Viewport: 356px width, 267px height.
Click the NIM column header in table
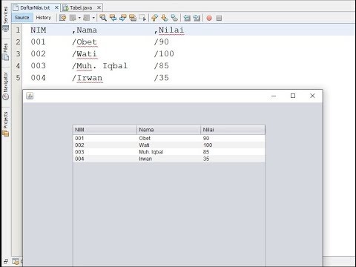(x=105, y=130)
